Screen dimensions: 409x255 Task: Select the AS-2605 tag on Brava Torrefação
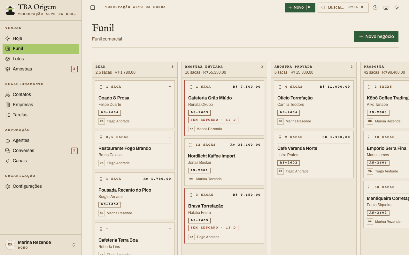(x=199, y=221)
